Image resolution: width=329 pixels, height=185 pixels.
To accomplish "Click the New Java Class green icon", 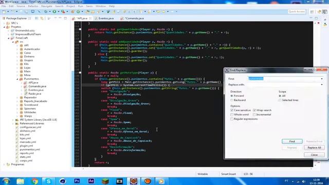I will click(78, 11).
